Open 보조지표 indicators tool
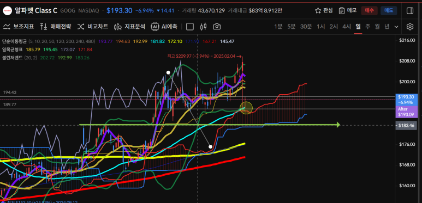422x203 pixels. 19,27
